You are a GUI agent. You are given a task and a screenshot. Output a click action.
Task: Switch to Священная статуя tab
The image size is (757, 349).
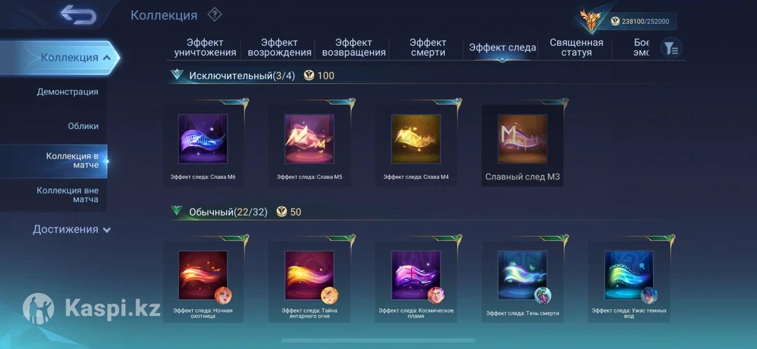tap(576, 48)
